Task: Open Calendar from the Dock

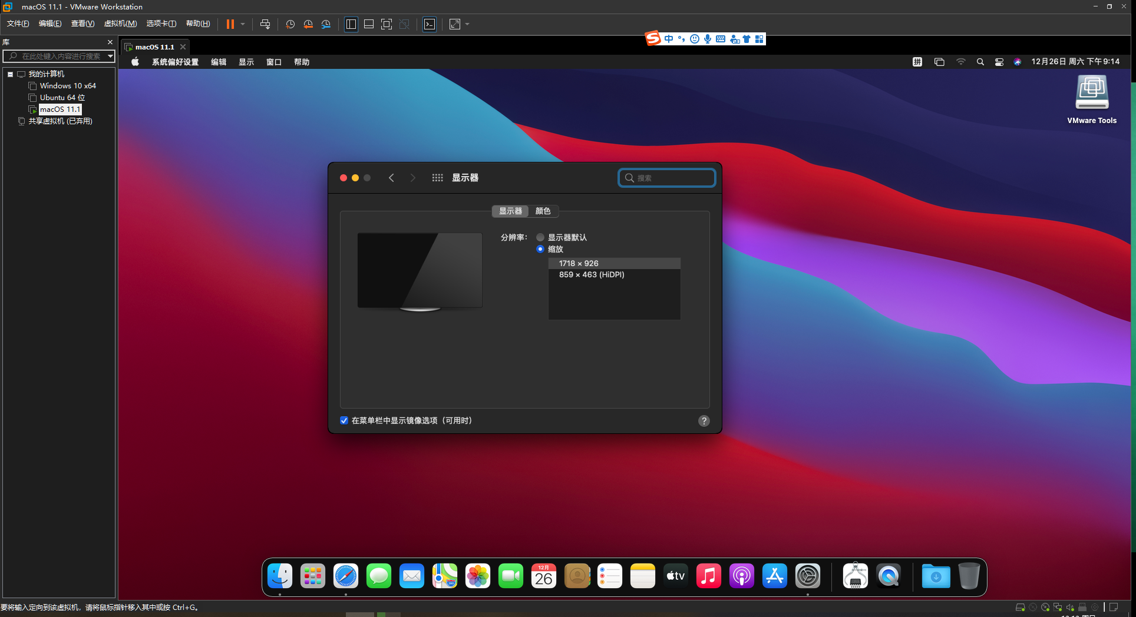Action: [x=544, y=576]
